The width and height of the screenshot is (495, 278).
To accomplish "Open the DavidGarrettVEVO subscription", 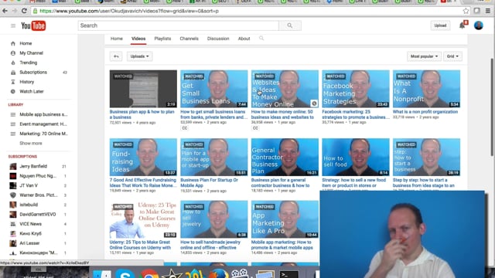I will pos(38,215).
